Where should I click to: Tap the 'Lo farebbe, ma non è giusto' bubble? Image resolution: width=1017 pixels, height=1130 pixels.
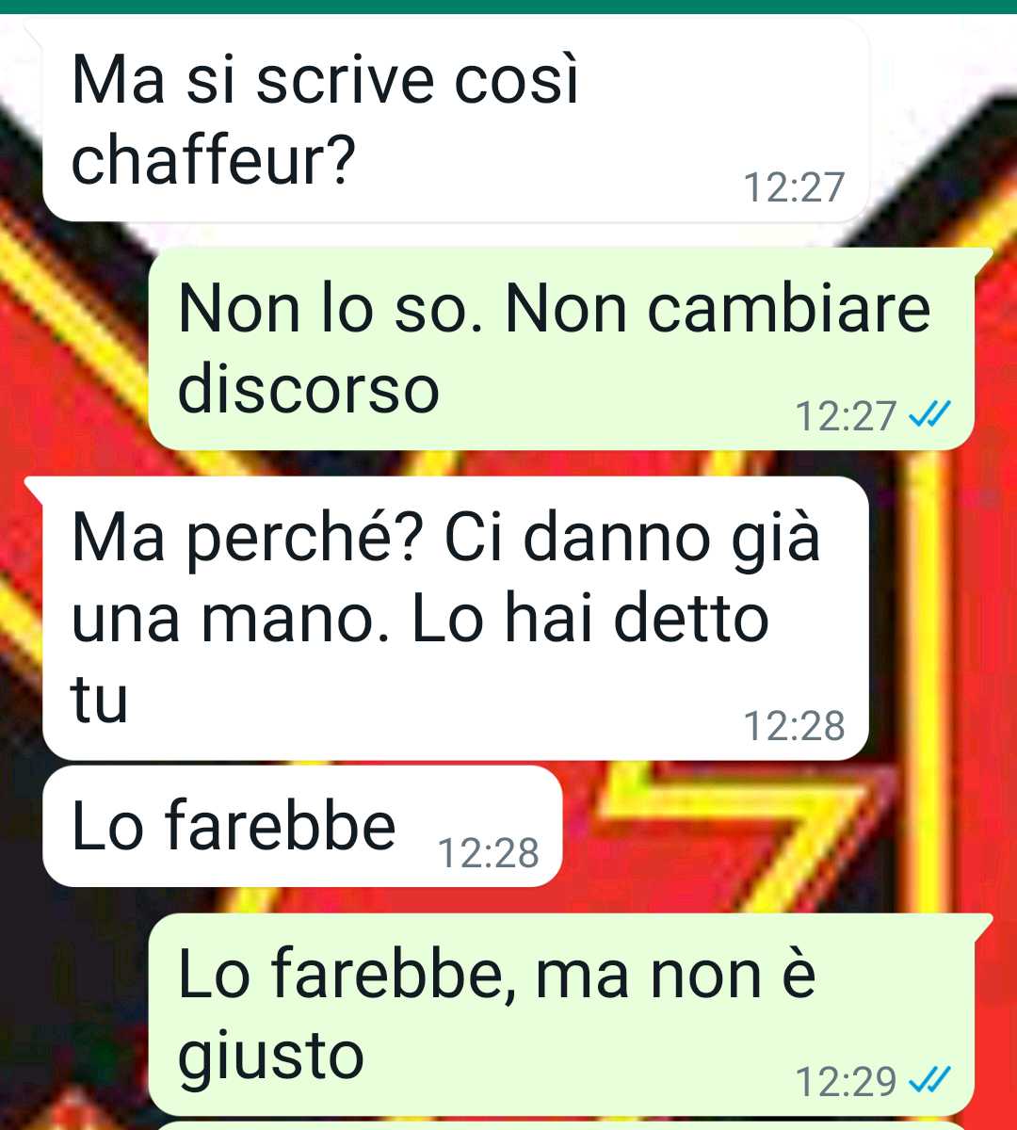point(561,1014)
